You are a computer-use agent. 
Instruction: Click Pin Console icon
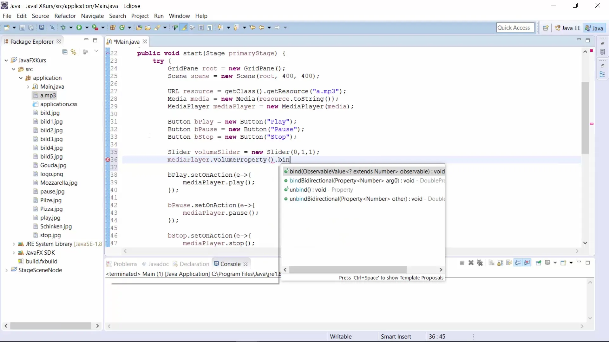(538, 263)
